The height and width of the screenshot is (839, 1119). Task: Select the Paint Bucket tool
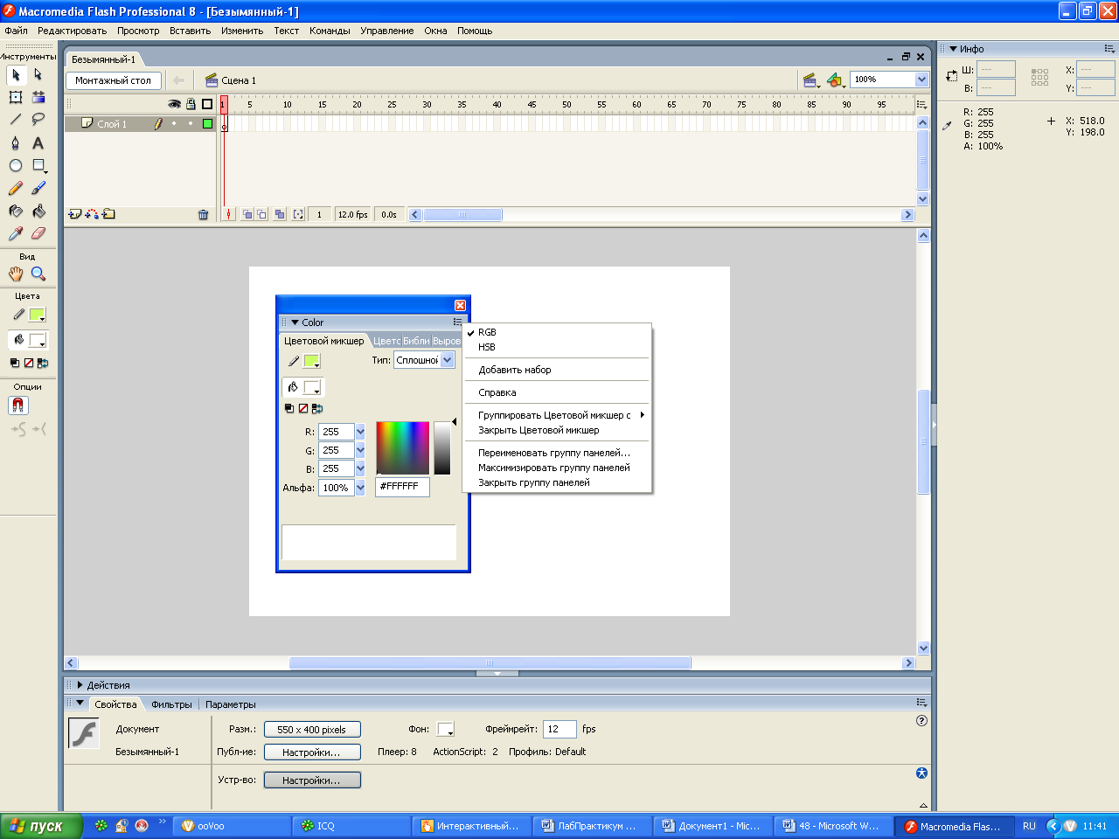click(38, 211)
